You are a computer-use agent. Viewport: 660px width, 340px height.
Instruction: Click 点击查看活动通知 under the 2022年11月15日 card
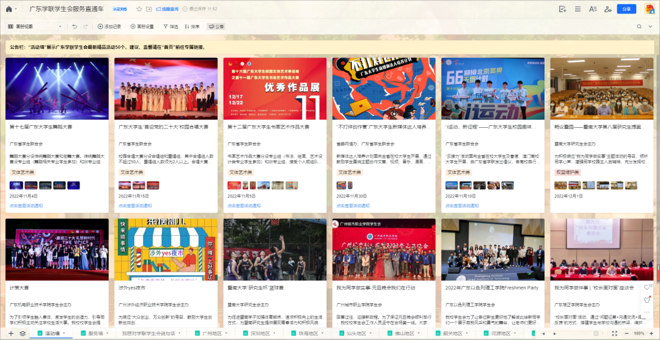point(135,206)
